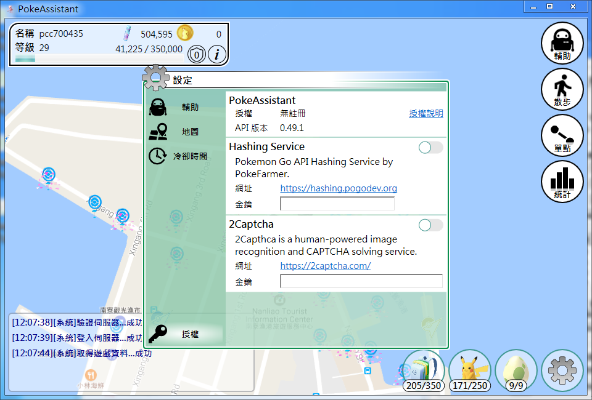Image resolution: width=592 pixels, height=400 pixels.
Task: Open the 2captcha.com link
Action: tap(326, 265)
